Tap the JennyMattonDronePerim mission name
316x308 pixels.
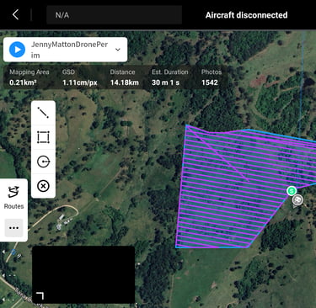tap(69, 50)
